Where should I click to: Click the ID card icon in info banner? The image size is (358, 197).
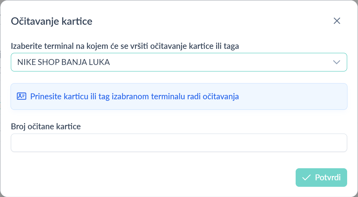click(x=21, y=96)
